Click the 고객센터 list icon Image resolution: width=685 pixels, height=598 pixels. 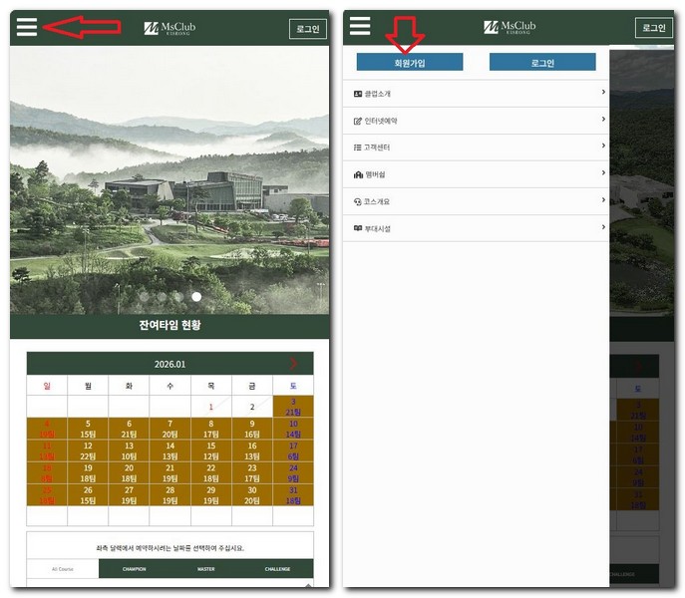[358, 148]
